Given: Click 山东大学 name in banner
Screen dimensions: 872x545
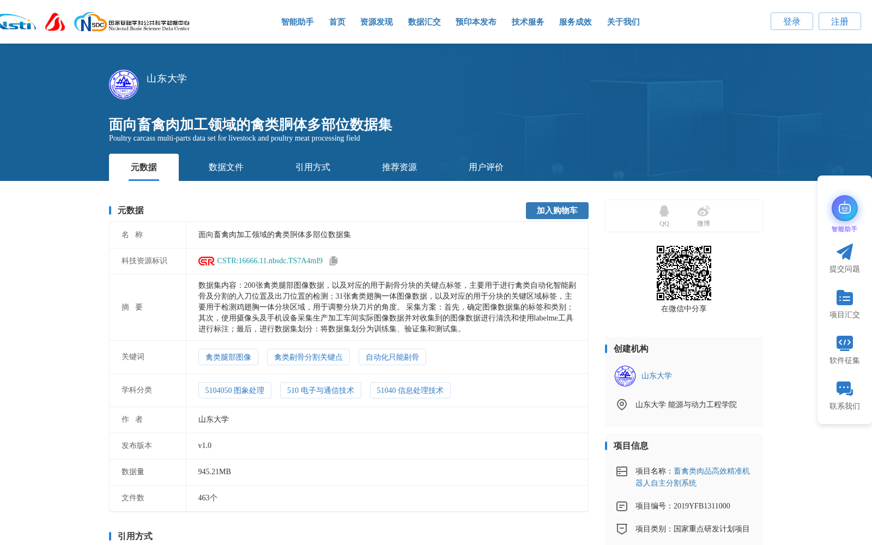Looking at the screenshot, I should [x=166, y=78].
